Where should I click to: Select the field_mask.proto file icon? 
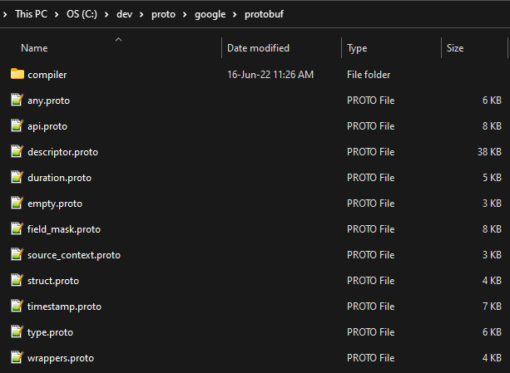point(17,228)
